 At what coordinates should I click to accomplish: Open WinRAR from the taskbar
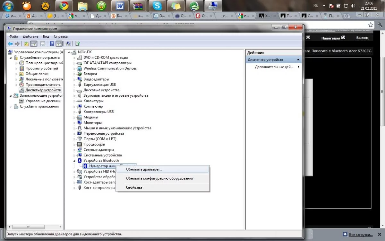click(139, 5)
